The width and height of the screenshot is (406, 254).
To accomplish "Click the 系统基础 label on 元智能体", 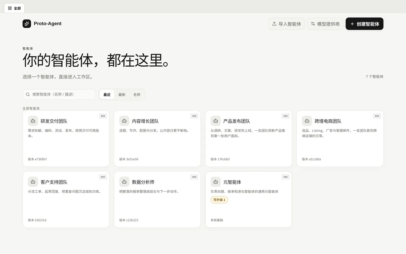I will (x=217, y=220).
